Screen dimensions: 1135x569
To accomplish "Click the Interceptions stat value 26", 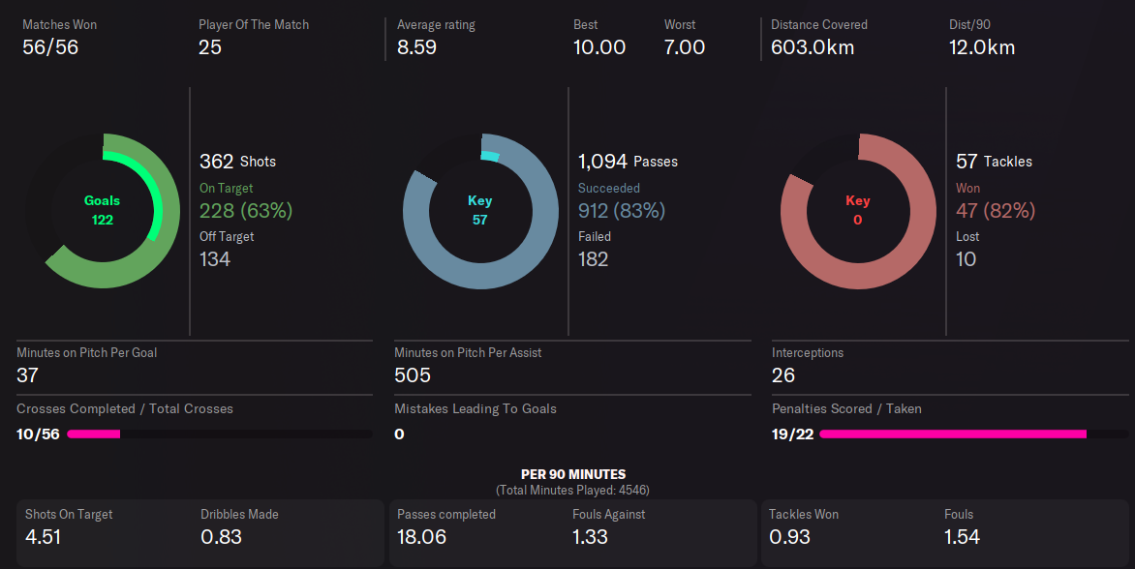I will 783,375.
